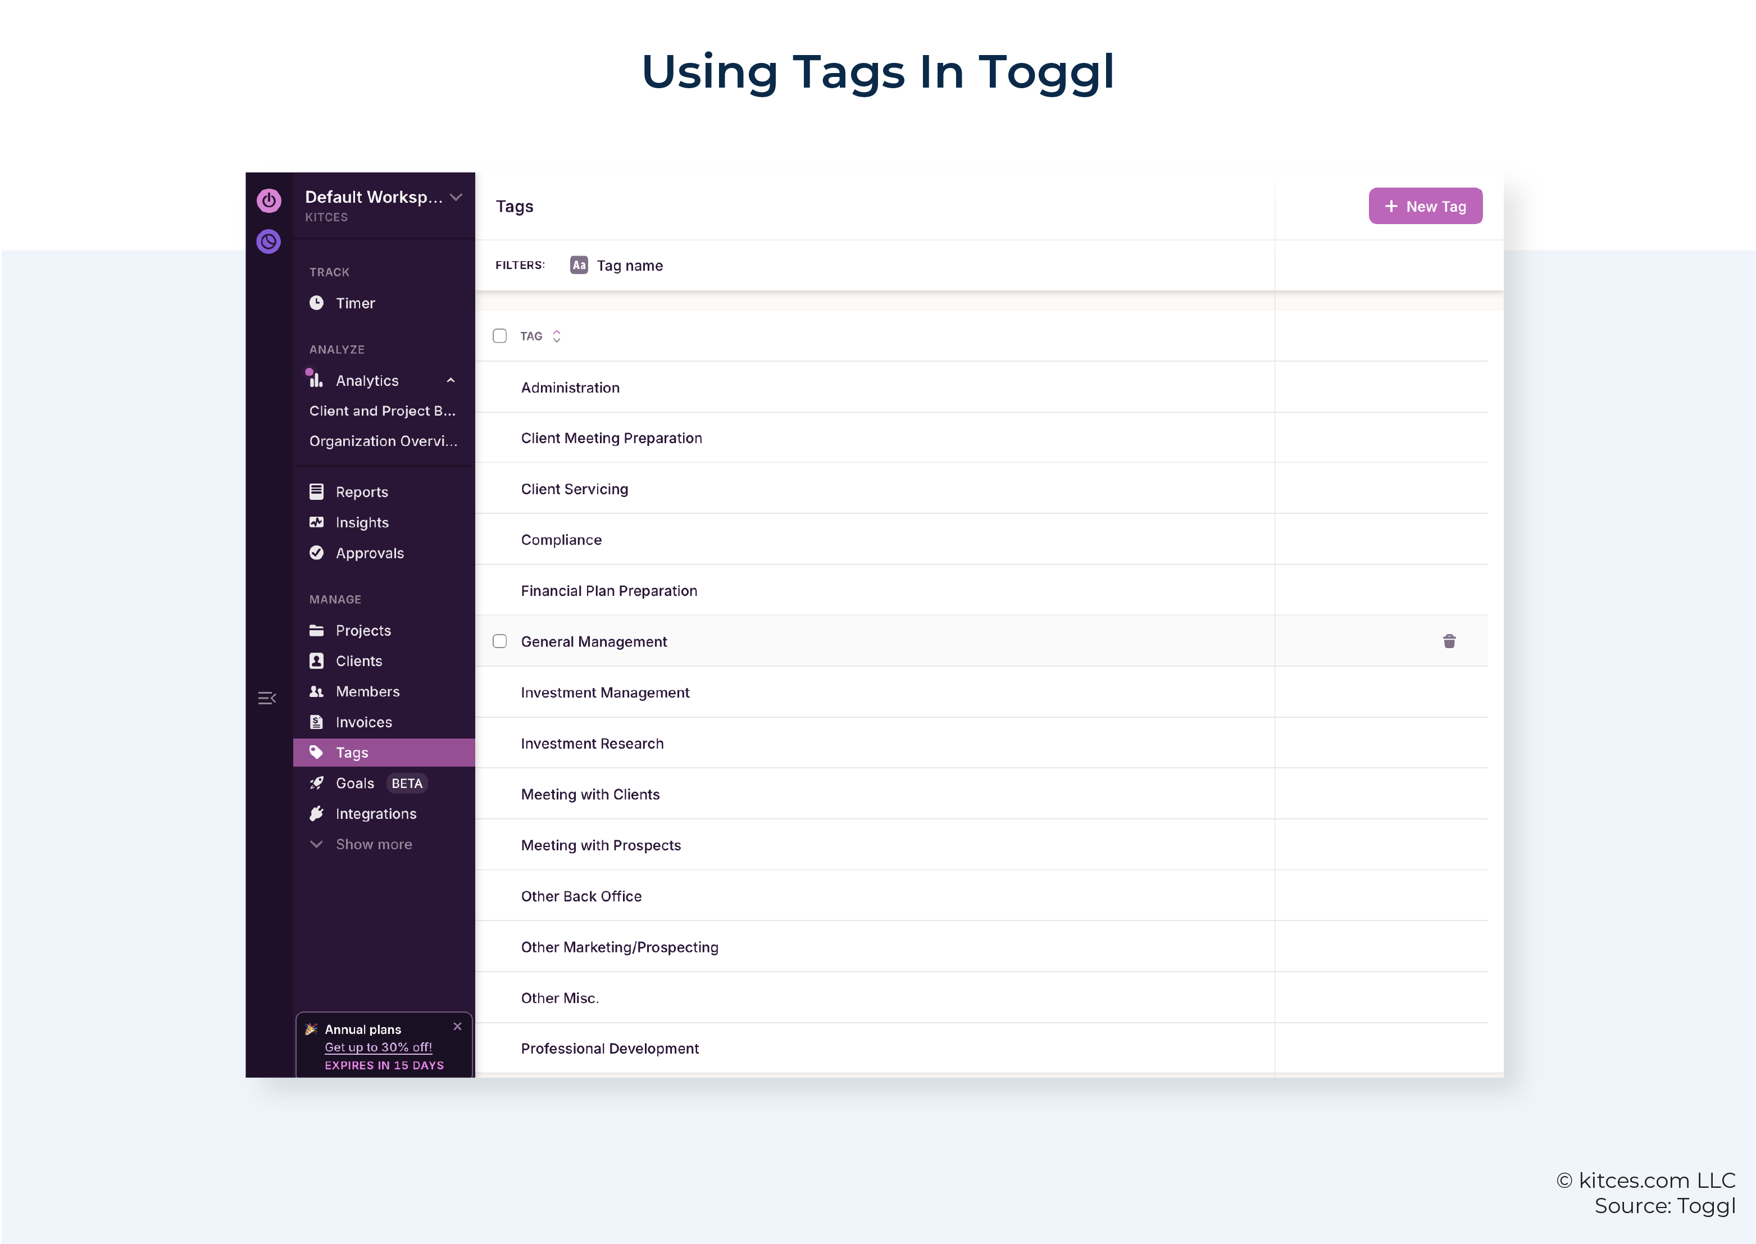This screenshot has height=1244, width=1756.
Task: Click the Insights icon
Action: pyautogui.click(x=316, y=522)
